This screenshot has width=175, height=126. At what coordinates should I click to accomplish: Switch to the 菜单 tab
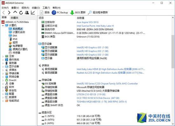coord(4,17)
